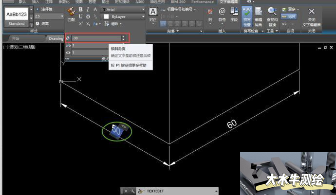Expand the More (更多) options dropdown

point(290,9)
